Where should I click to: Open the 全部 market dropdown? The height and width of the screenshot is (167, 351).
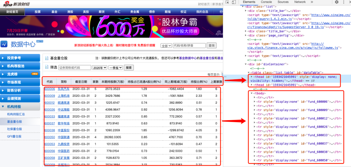[166, 46]
